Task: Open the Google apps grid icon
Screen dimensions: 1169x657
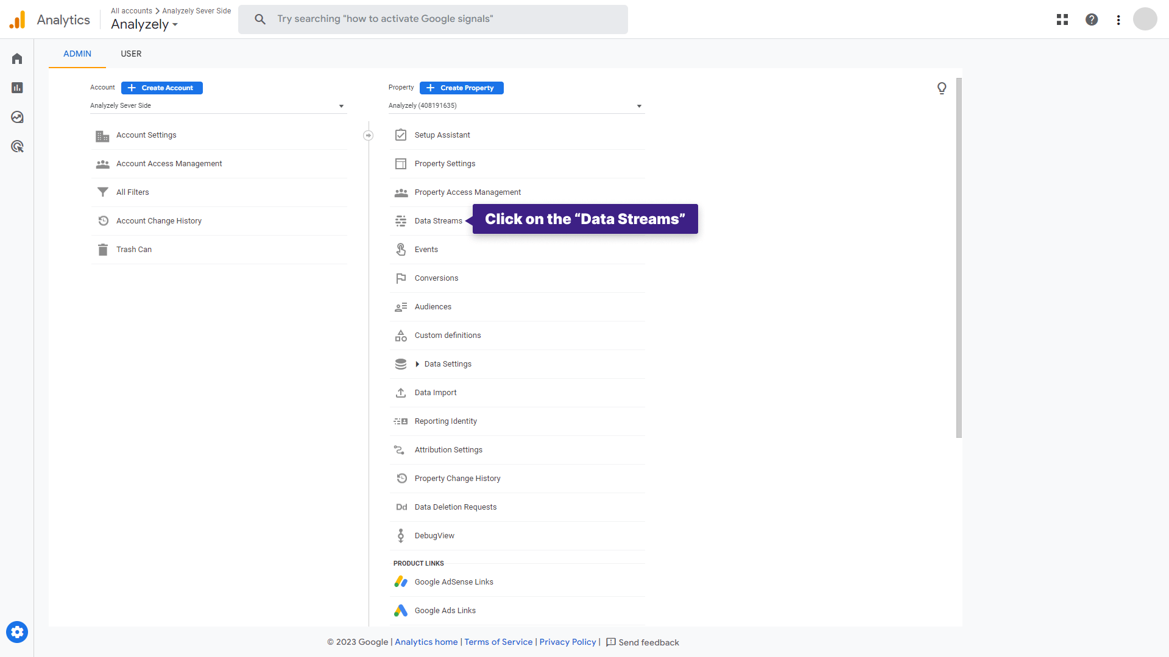Action: pyautogui.click(x=1062, y=19)
